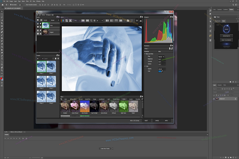
Task: Click the Photoshop search icon at top right
Action: 233,5
